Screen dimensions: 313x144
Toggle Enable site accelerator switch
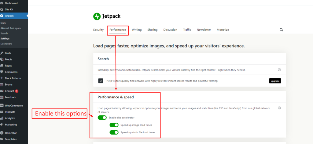[102, 118]
